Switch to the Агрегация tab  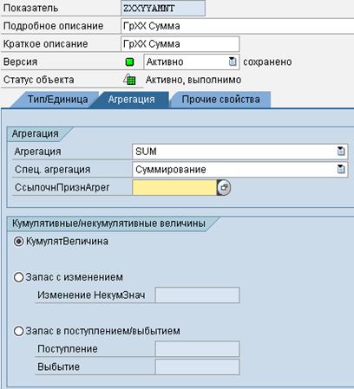coord(131,100)
